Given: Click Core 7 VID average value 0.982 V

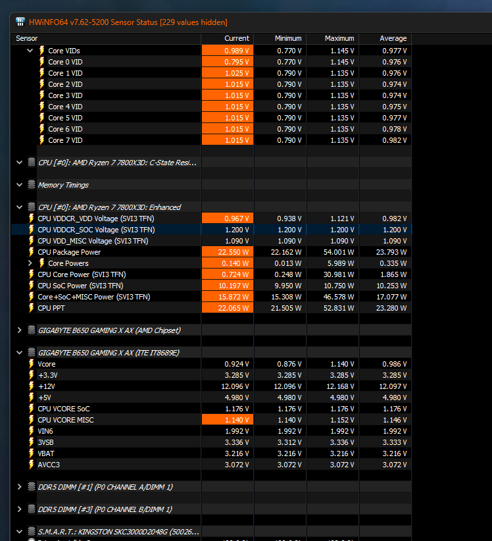Looking at the screenshot, I should click(395, 140).
